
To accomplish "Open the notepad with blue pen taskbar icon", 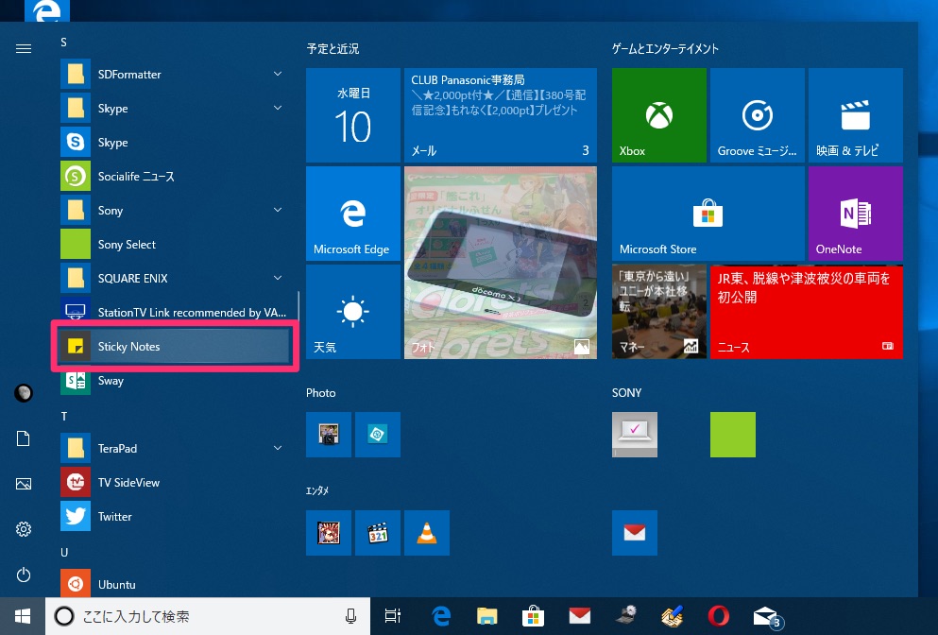I will coord(672,616).
